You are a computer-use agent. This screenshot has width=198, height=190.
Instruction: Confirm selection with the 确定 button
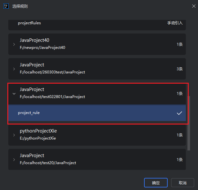click(156, 183)
